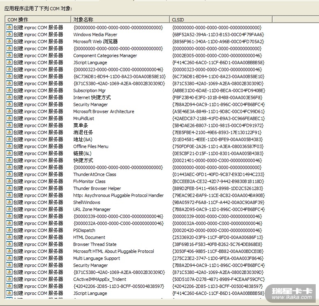The image size is (319, 306).
Task: Select the URL Zone Manager entry
Action: 92,209
